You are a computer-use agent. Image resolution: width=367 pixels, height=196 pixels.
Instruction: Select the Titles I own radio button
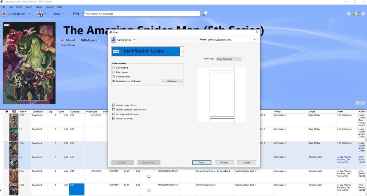point(114,72)
